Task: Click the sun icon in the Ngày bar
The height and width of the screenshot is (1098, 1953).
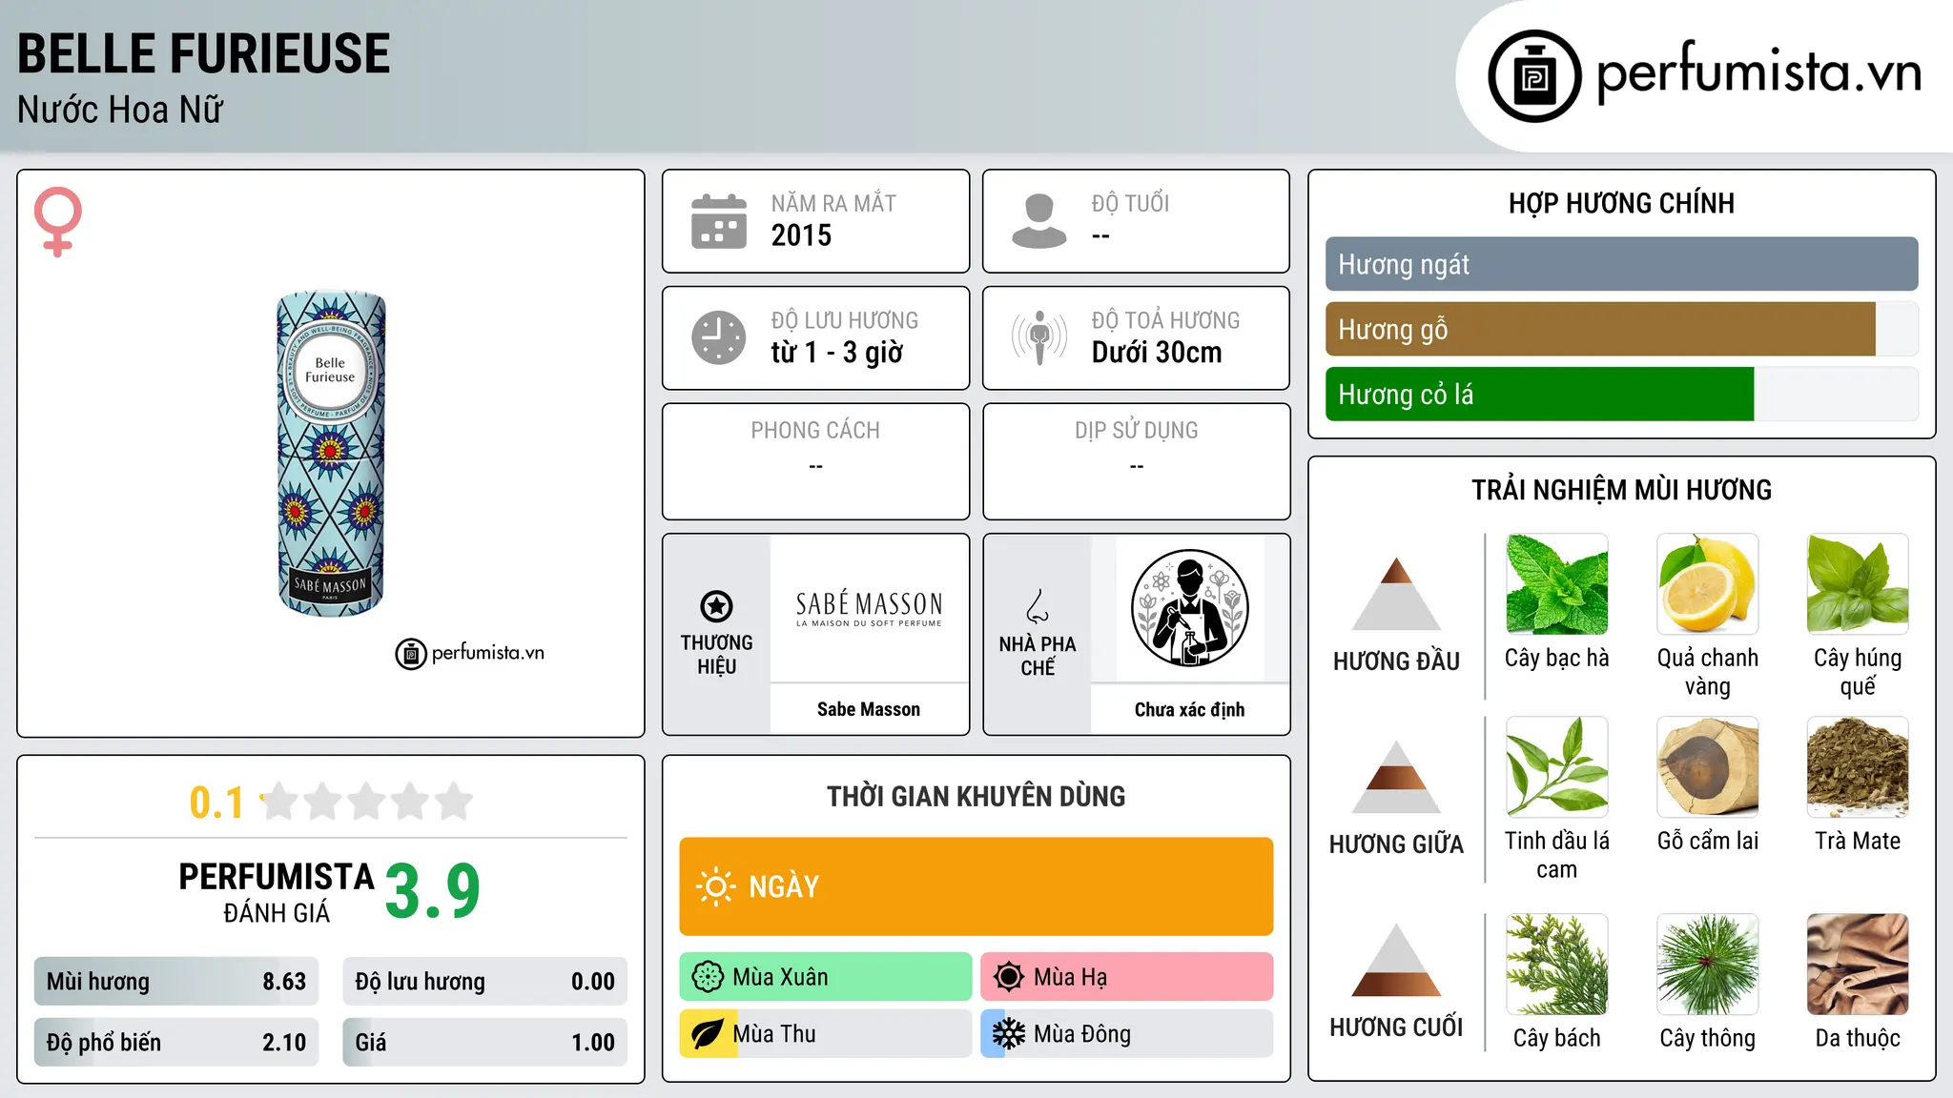Action: pos(715,886)
